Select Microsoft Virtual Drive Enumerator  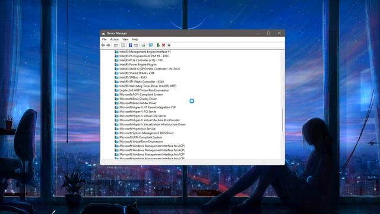coord(141,141)
